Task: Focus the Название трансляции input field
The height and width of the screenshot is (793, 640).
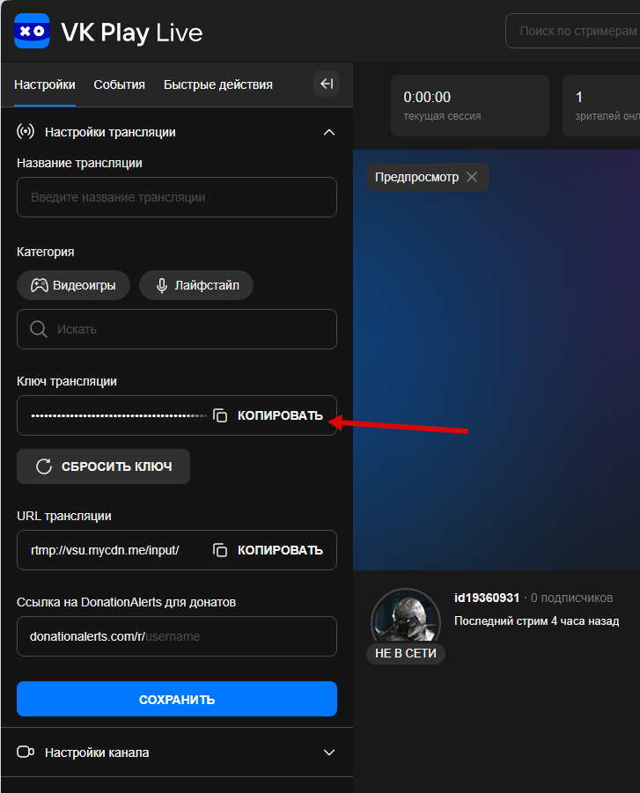Action: tap(177, 197)
